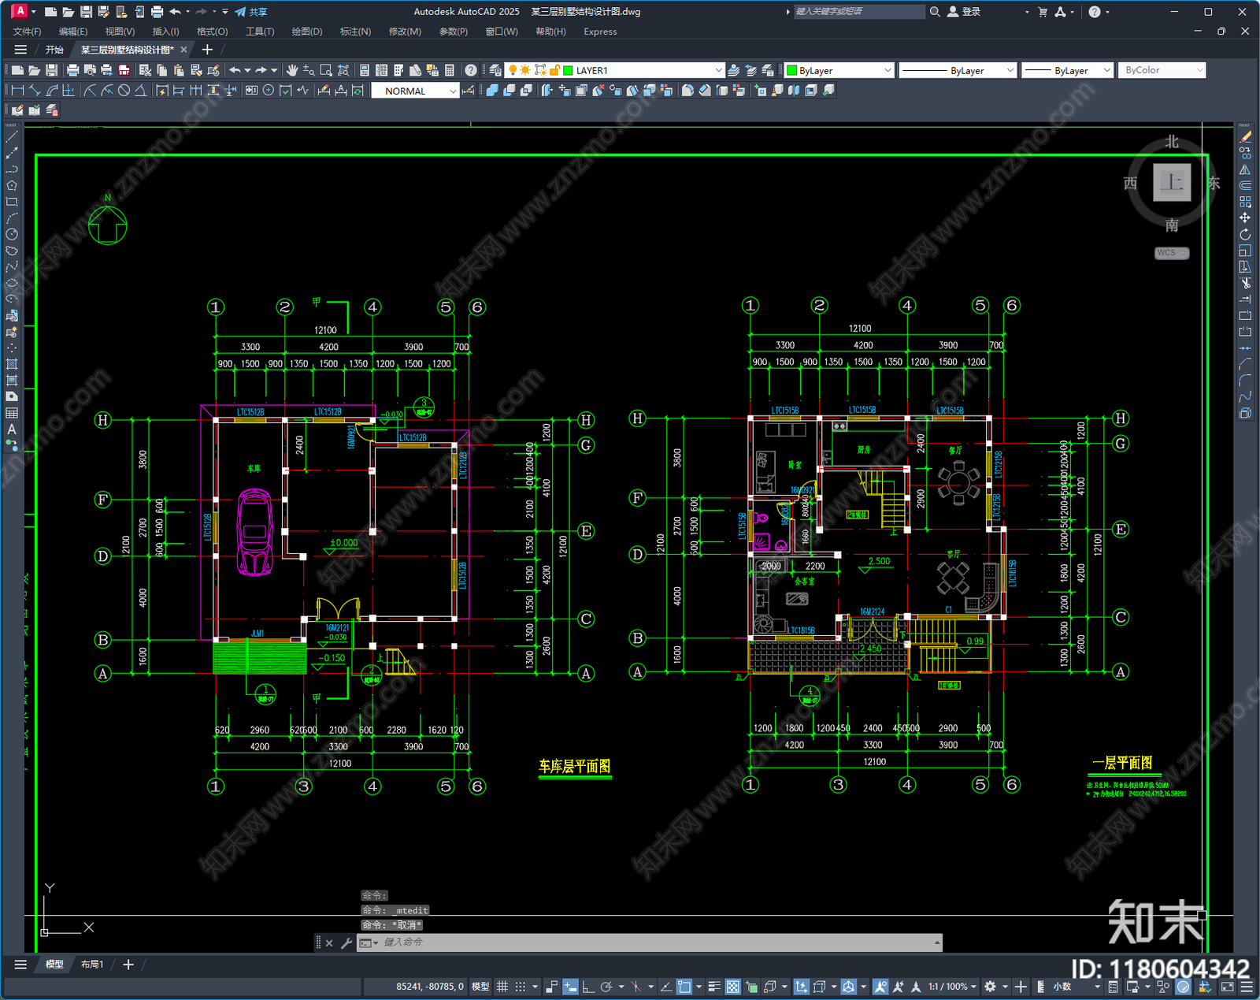
Task: Toggle the drawing grid display in status bar
Action: tap(502, 987)
